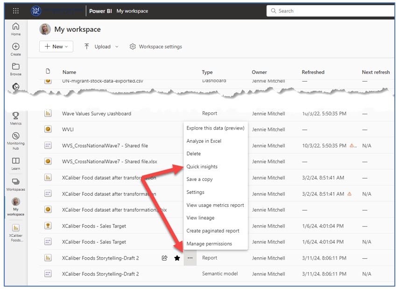The width and height of the screenshot is (400, 289).
Task: Choose Create paginated report
Action: click(213, 231)
